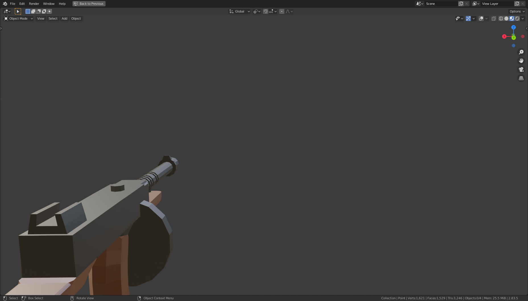Toggle orthographic view with grid icon
Screen dimensions: 528x301
[521, 78]
